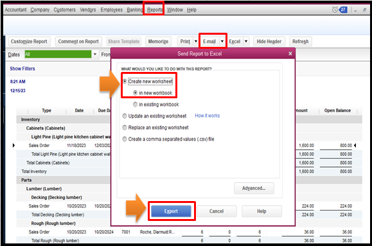Select Create new worksheet radio option
372x246 pixels.
(125, 82)
